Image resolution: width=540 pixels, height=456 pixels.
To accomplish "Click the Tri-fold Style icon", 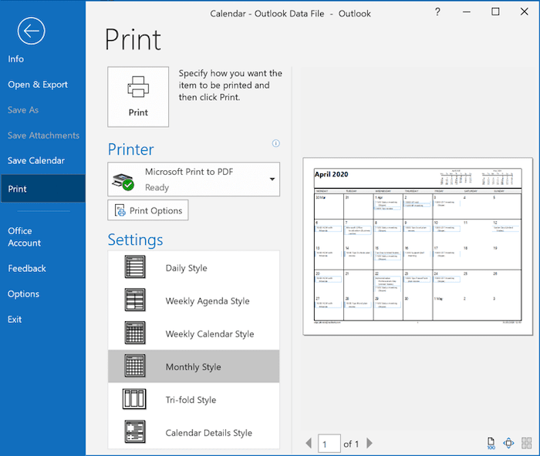I will 134,399.
